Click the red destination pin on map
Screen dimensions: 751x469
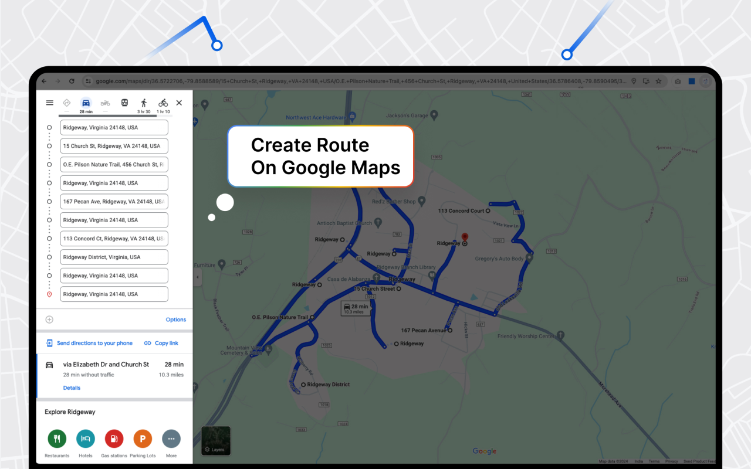[465, 238]
